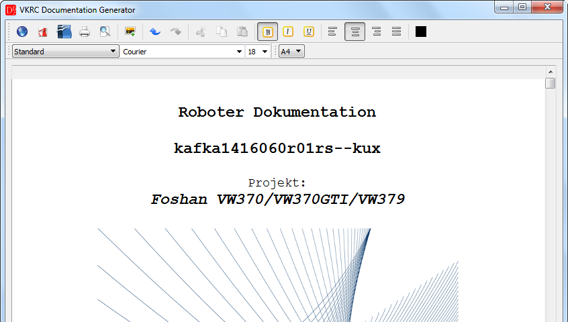Copy the selected text
This screenshot has height=322, width=568.
point(222,32)
